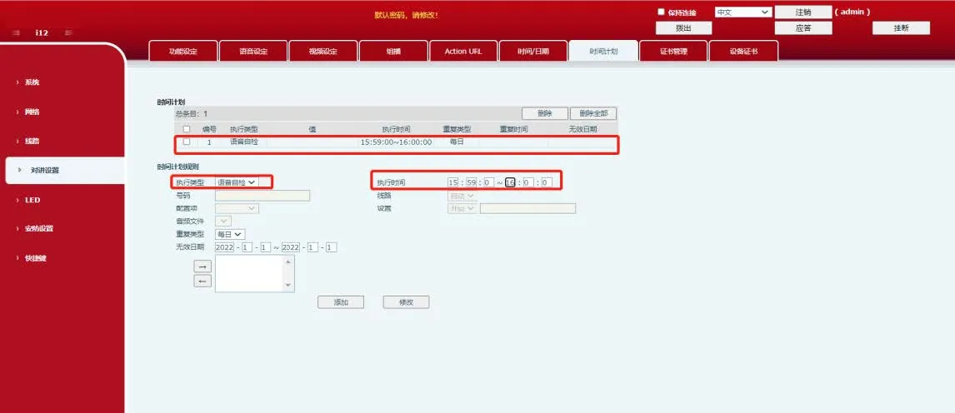Click the menu icon left of i12
Viewport: 955px width, 413px height.
pos(17,32)
